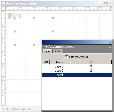Image resolution: width=114 pixels, height=112 pixels.
Task: Click the eye visibility column header
Action: click(x=46, y=62)
